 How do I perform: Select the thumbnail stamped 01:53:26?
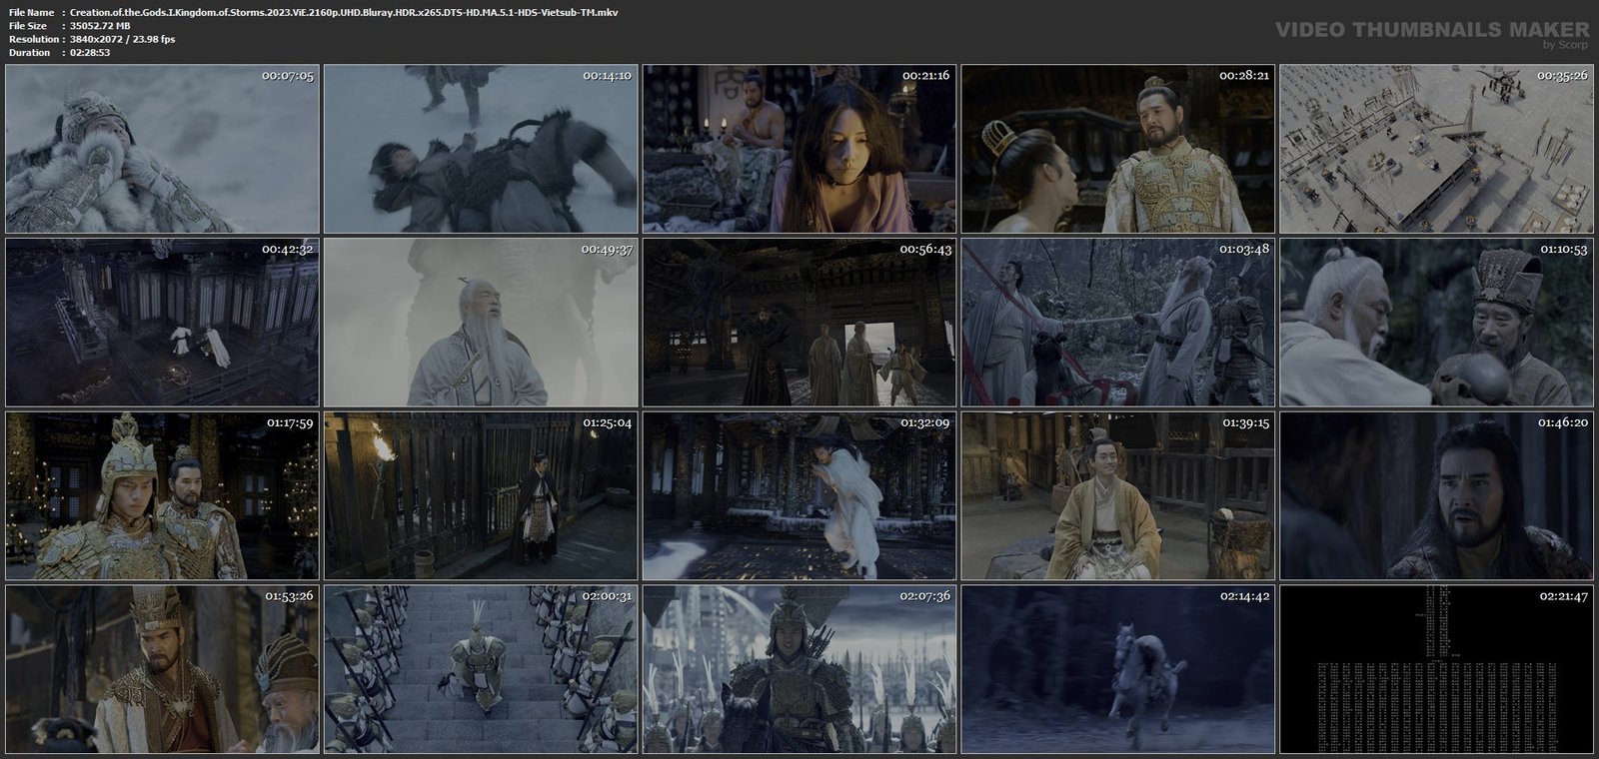click(162, 669)
